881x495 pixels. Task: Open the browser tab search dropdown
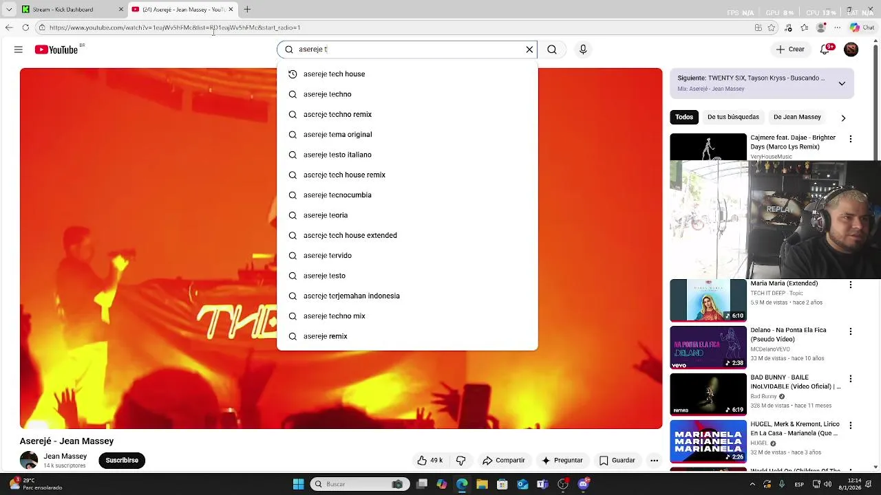9,10
